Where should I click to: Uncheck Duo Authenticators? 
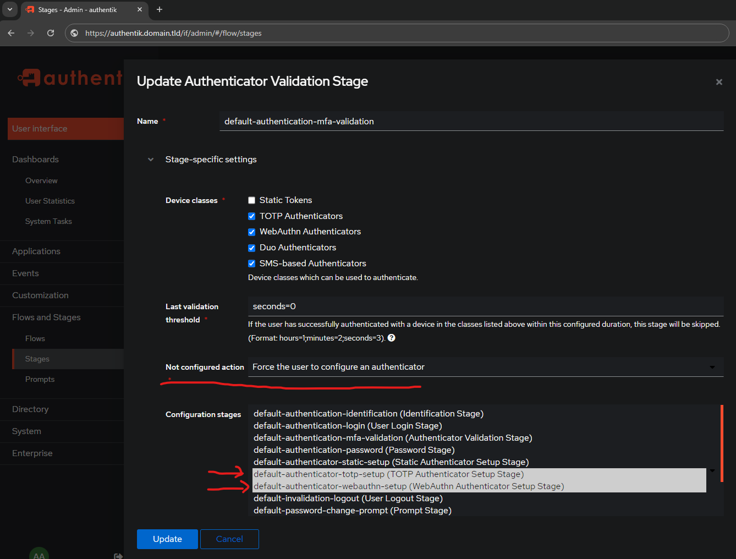pos(251,248)
